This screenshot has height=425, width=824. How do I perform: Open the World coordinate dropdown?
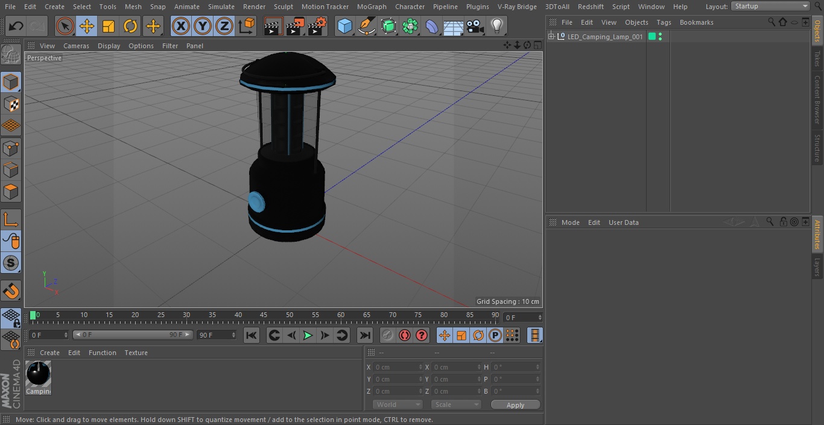point(398,405)
